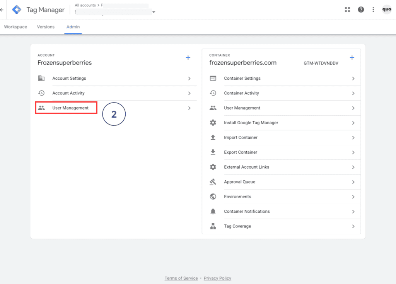
Task: Open the Google apps grid
Action: click(348, 10)
